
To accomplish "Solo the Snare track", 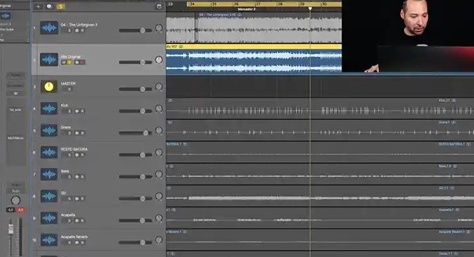I will 69,133.
